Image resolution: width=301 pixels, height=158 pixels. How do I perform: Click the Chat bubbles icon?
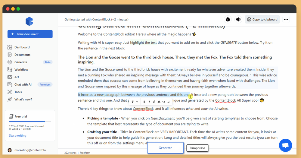(10, 84)
